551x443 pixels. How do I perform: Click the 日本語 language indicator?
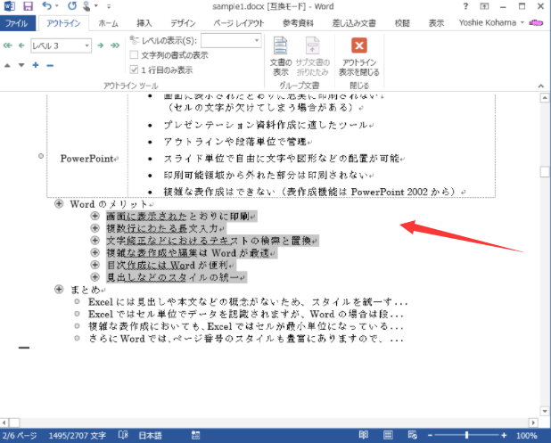[151, 436]
